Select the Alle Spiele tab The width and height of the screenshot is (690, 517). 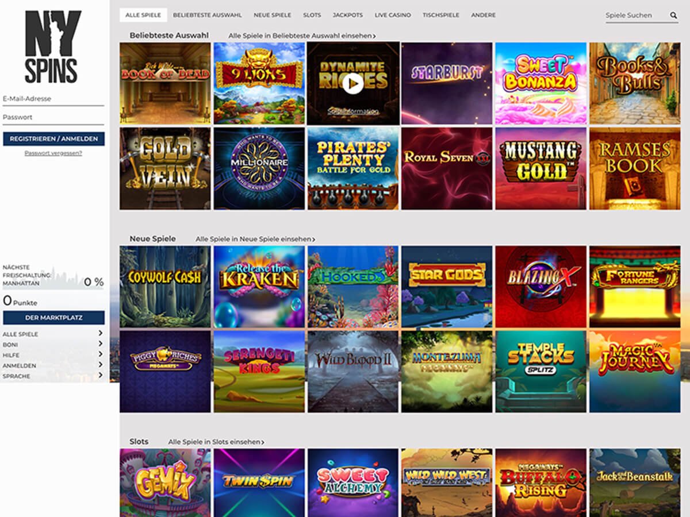point(143,15)
